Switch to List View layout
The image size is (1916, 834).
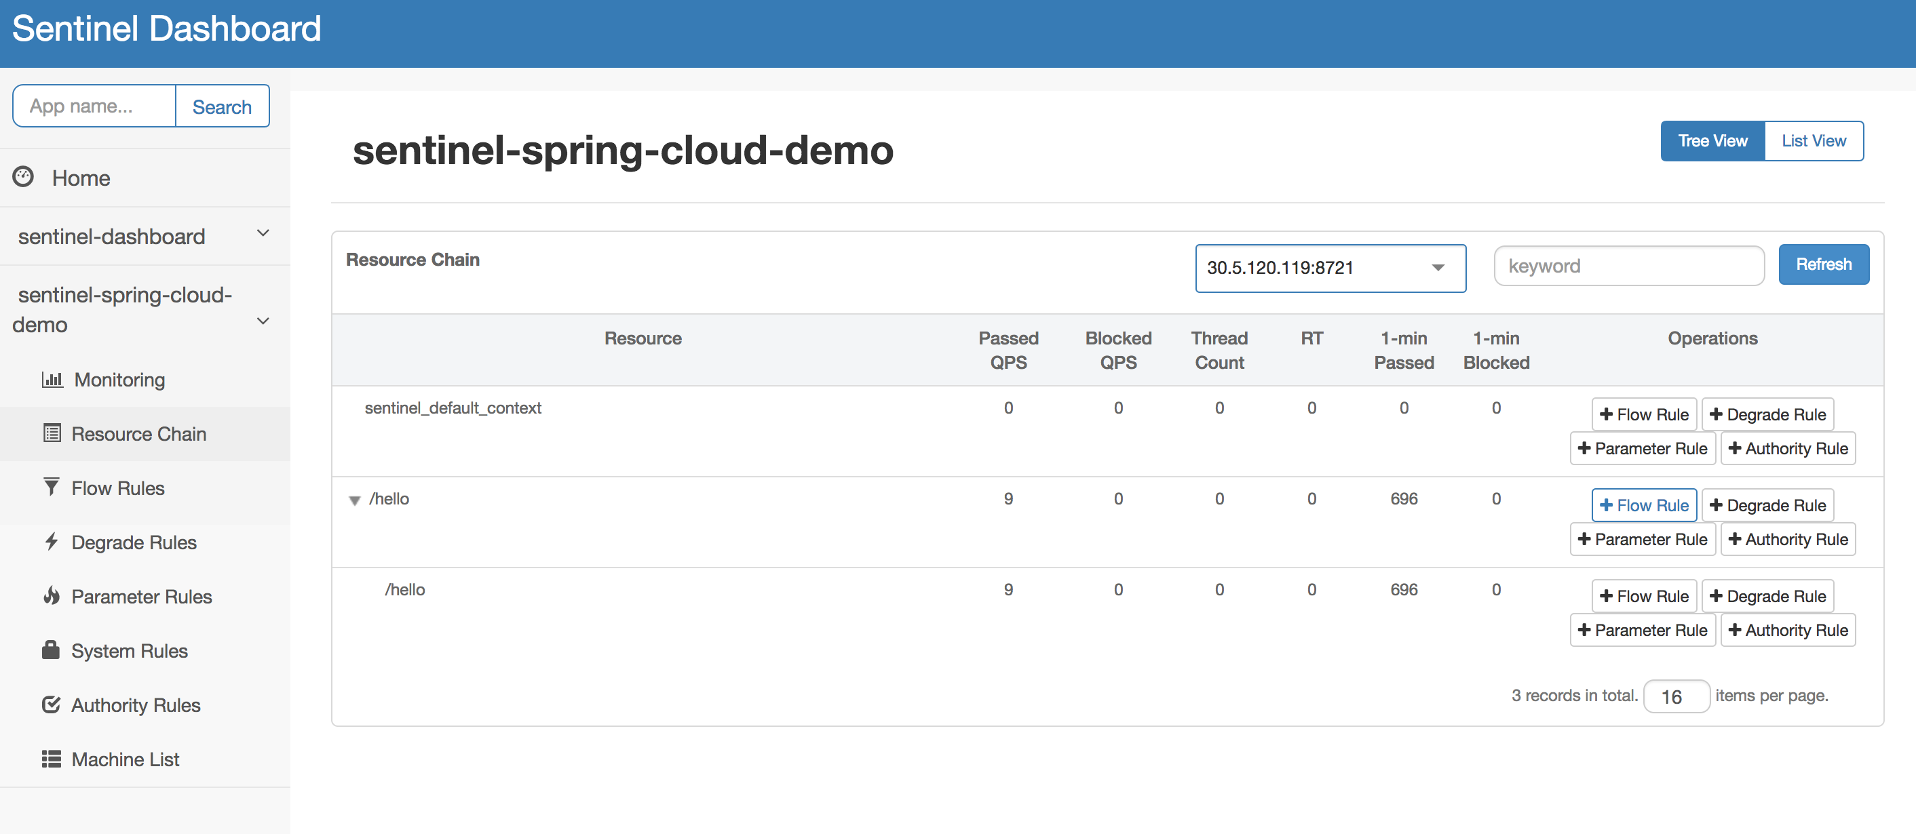(x=1814, y=140)
